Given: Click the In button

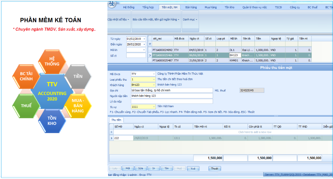Looking at the screenshot, I should (x=154, y=169).
